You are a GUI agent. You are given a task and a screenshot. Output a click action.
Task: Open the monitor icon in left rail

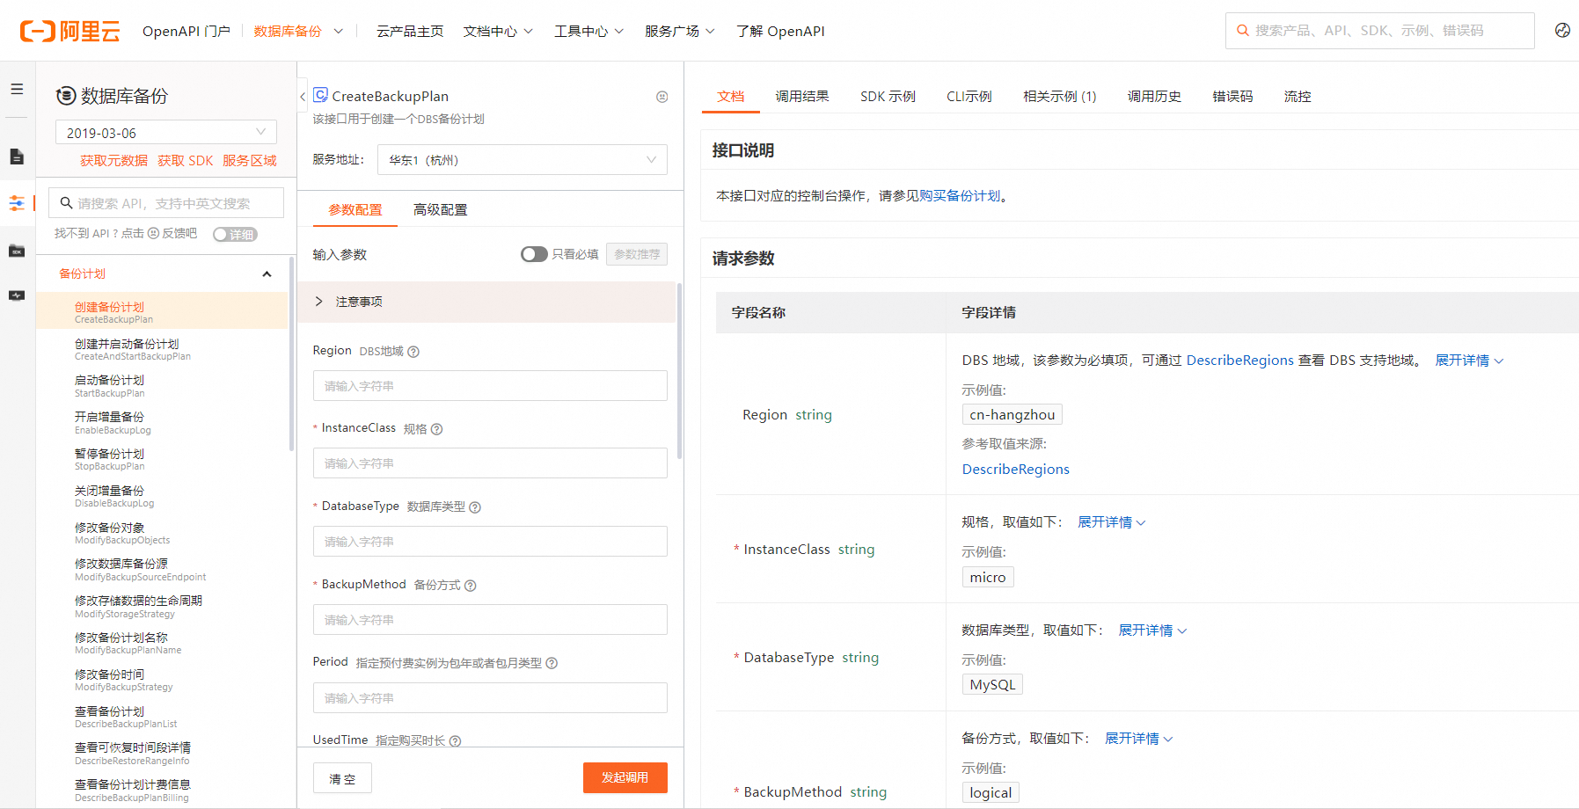pyautogui.click(x=17, y=295)
